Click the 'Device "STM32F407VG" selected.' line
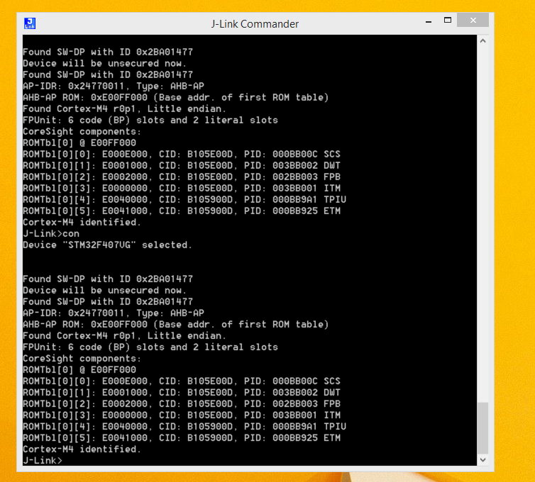This screenshot has width=535, height=482. (107, 245)
